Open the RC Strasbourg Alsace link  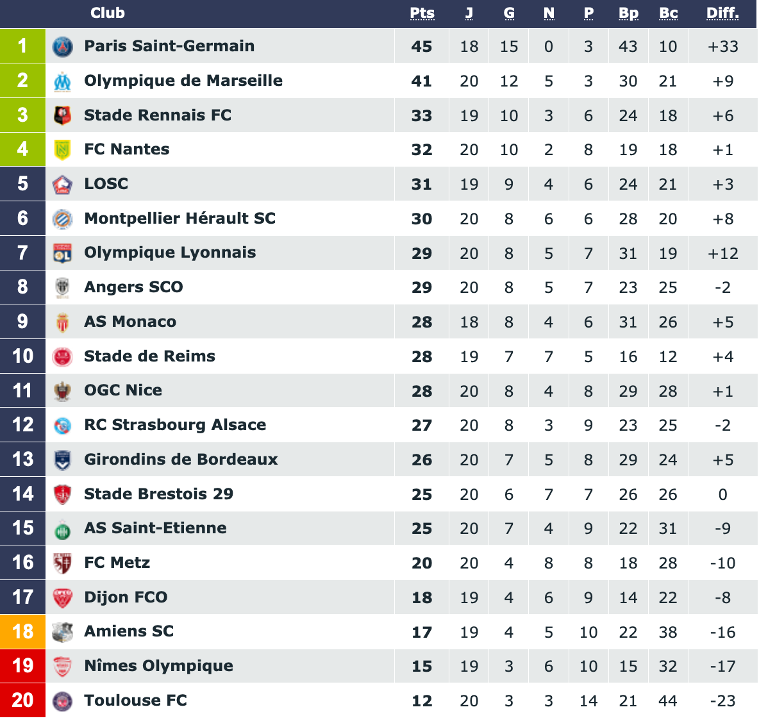tap(175, 425)
